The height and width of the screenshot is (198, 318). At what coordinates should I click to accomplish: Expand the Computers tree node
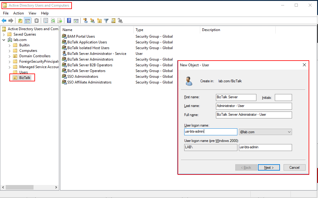(x=10, y=51)
